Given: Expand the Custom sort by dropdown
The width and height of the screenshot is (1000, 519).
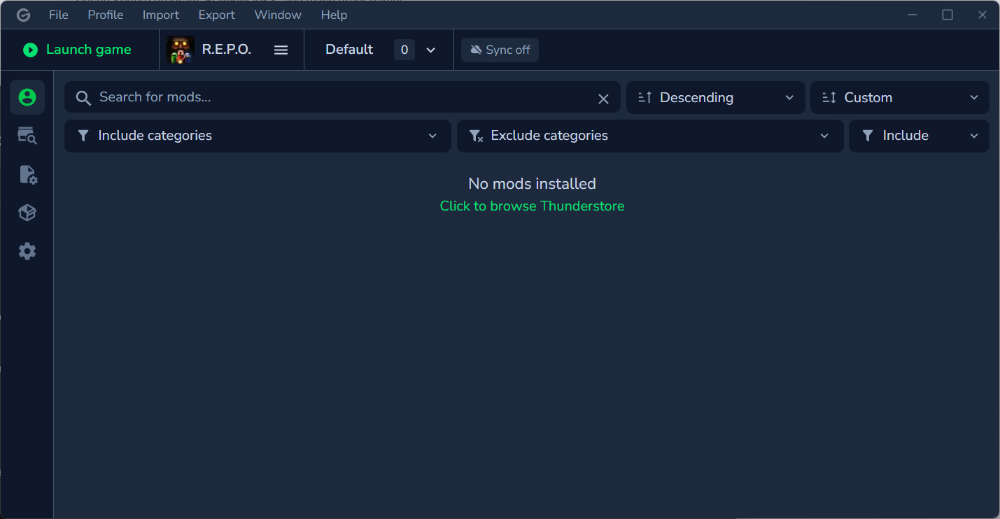Looking at the screenshot, I should pos(899,98).
